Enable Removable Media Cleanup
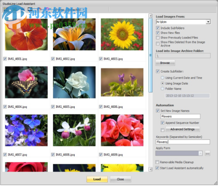The width and height of the screenshot is (218, 186). [157, 162]
